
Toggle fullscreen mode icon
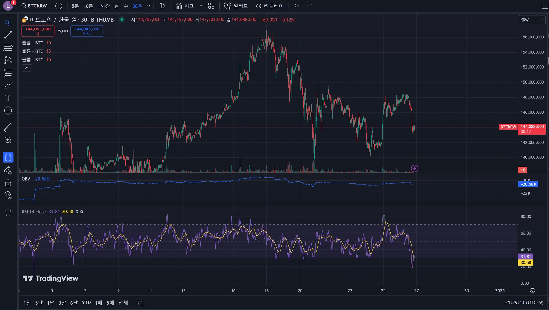[x=545, y=6]
